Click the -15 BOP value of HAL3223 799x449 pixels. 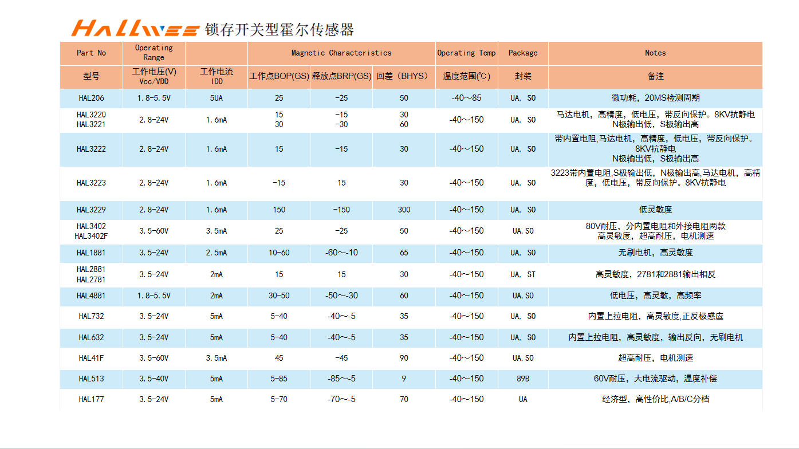tap(279, 183)
